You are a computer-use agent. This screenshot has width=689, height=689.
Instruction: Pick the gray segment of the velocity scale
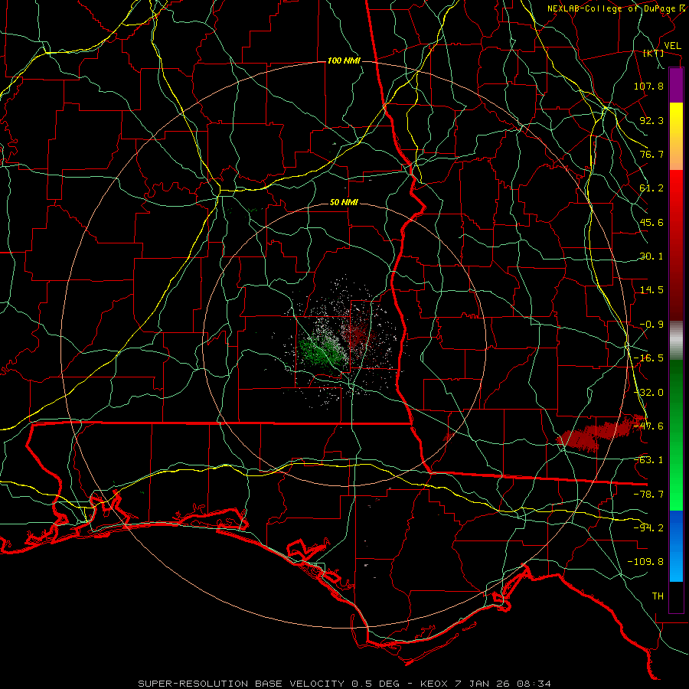click(676, 341)
